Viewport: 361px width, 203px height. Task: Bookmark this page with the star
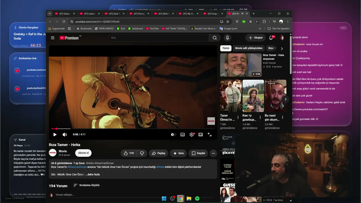228,21
